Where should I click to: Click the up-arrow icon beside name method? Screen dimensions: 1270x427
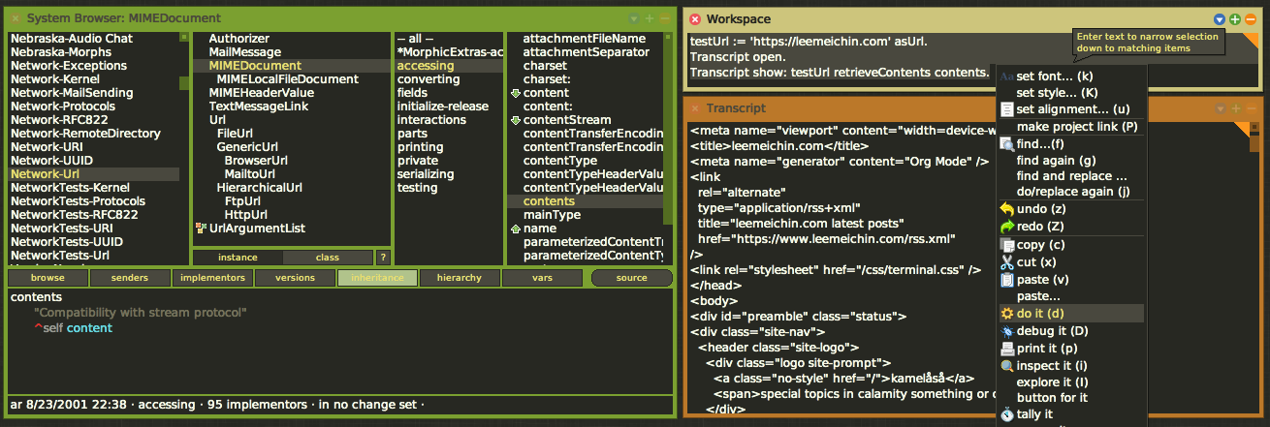click(x=514, y=229)
